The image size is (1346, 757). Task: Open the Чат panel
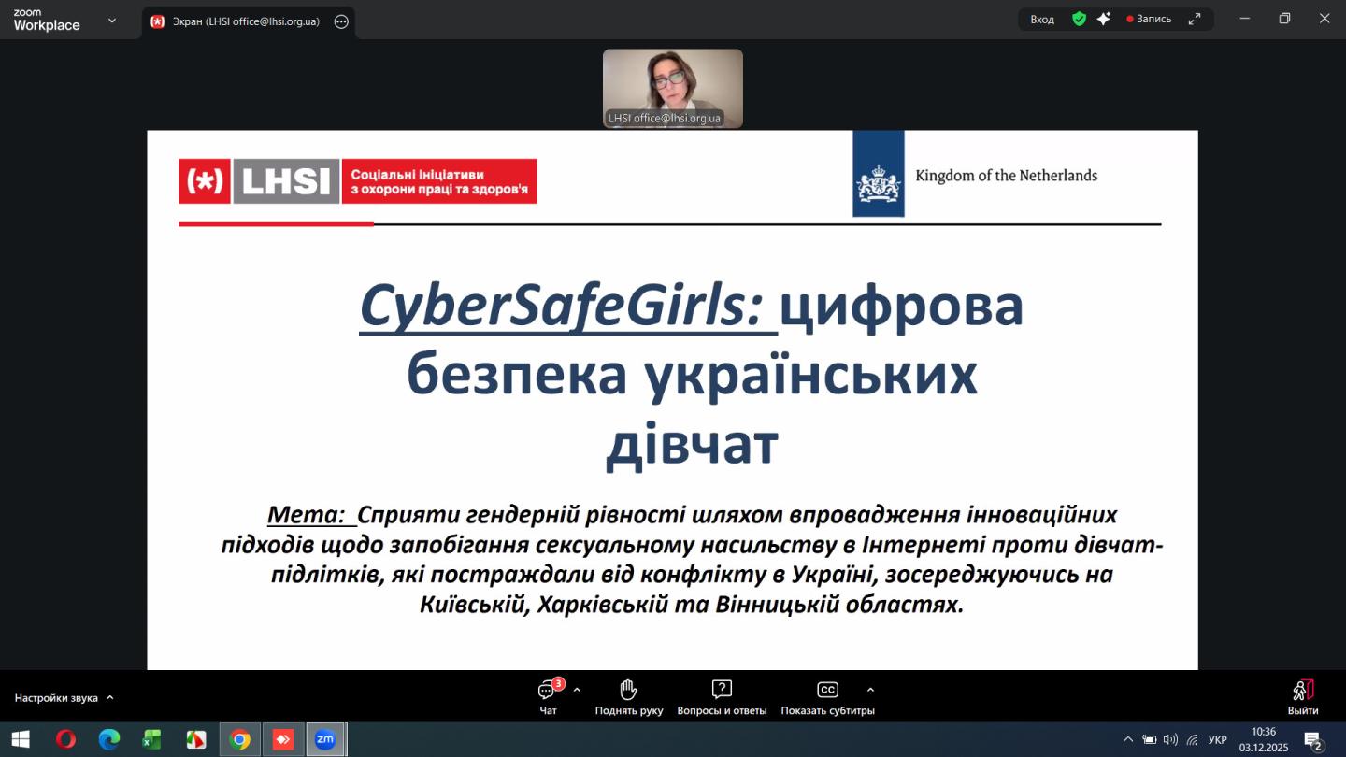pyautogui.click(x=549, y=697)
